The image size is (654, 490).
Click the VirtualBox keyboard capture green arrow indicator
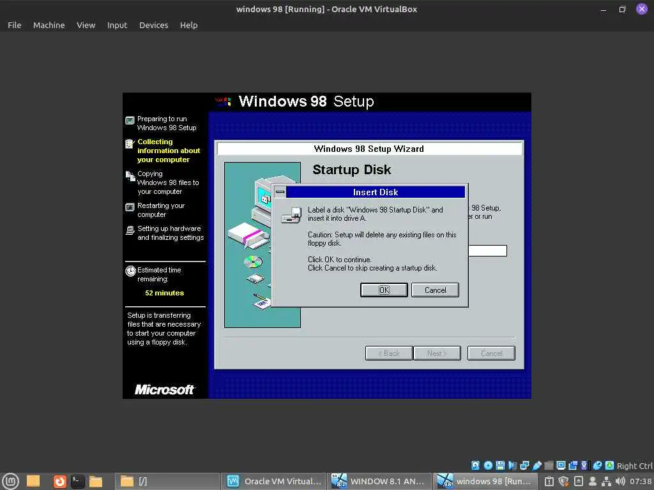[610, 465]
